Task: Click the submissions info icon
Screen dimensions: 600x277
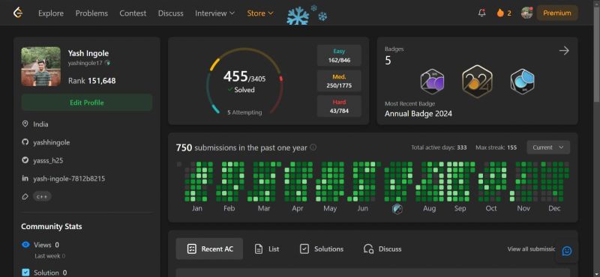Action: [x=313, y=147]
